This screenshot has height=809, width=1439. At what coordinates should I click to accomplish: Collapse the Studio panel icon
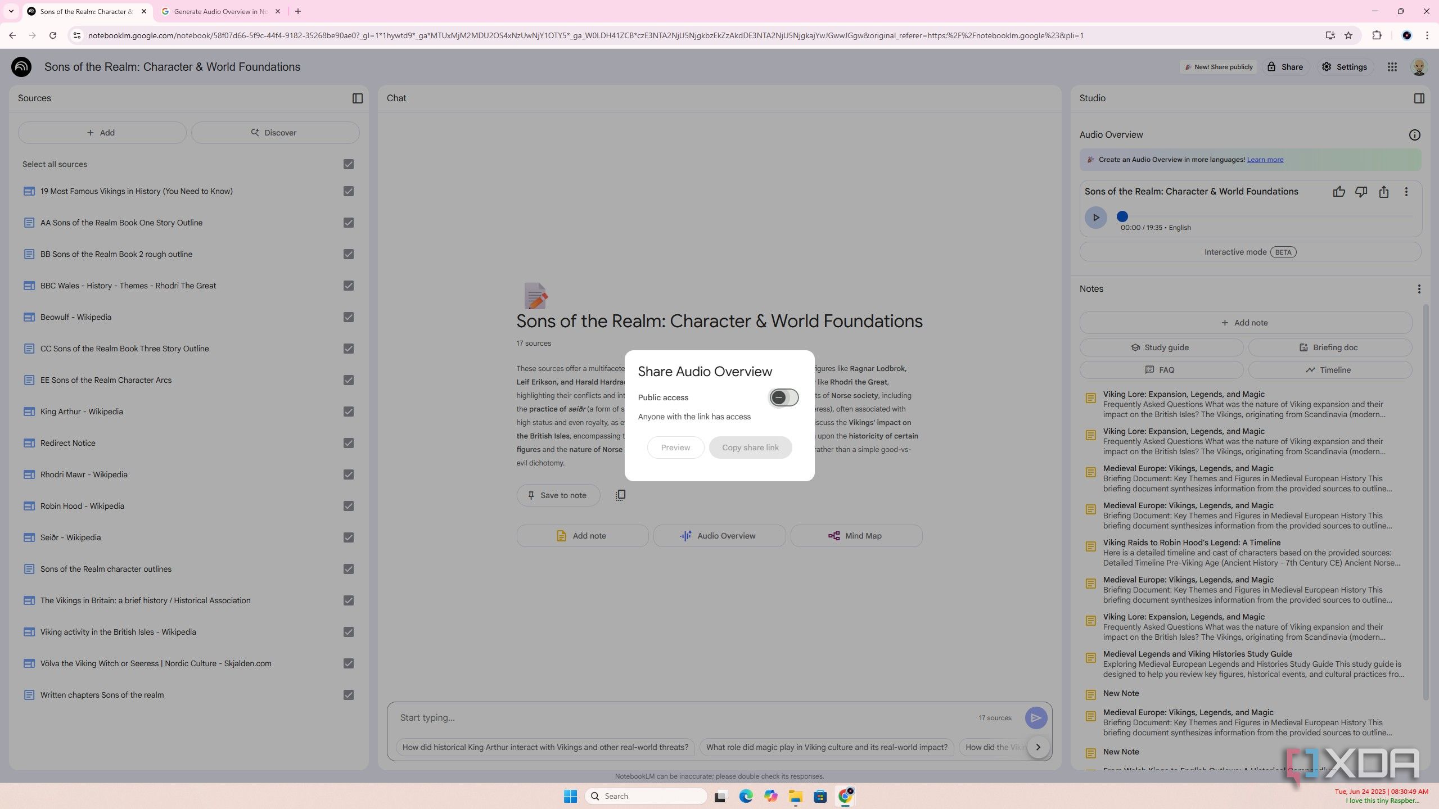[1419, 98]
